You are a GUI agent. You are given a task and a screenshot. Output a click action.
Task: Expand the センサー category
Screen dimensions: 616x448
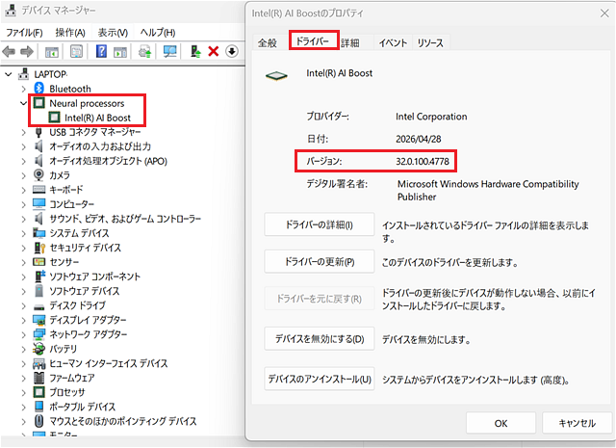23,262
